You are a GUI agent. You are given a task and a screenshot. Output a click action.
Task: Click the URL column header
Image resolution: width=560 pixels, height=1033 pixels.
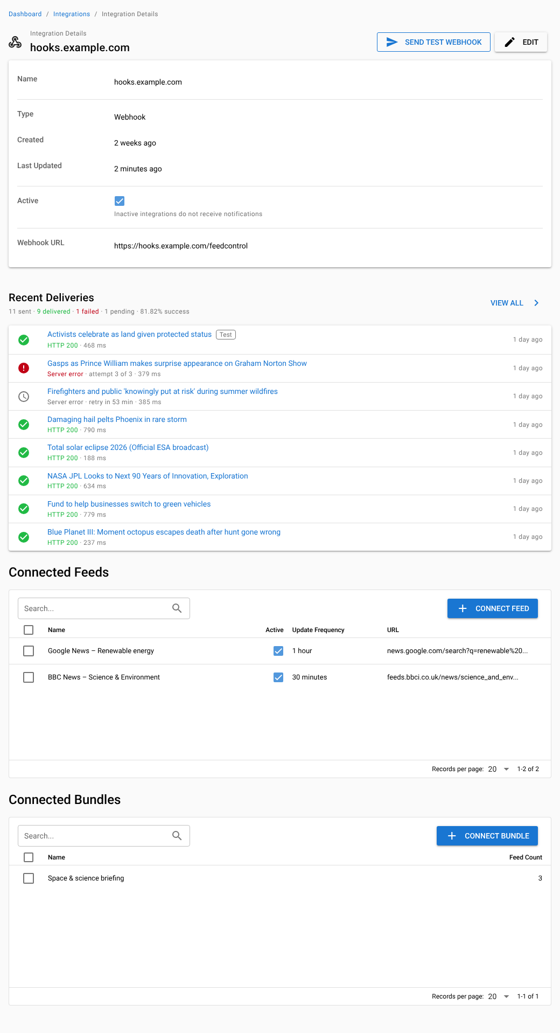point(393,630)
